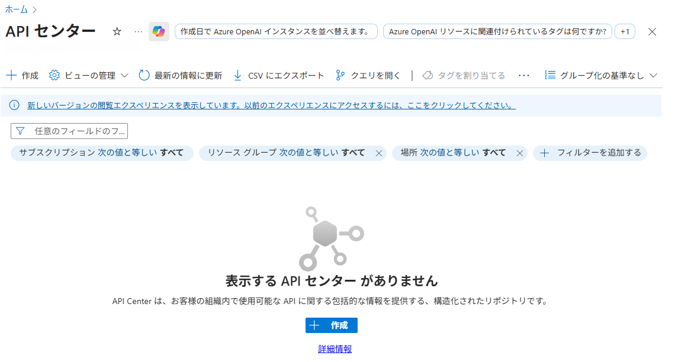Expand the +1 suggestions badge
This screenshot has height=362, width=675.
(625, 31)
